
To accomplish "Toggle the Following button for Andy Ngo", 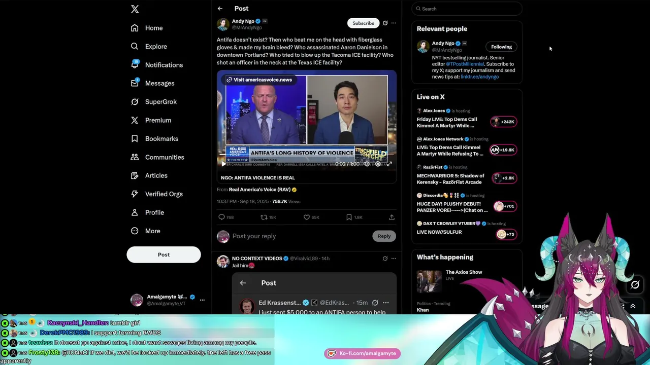I will pos(501,47).
